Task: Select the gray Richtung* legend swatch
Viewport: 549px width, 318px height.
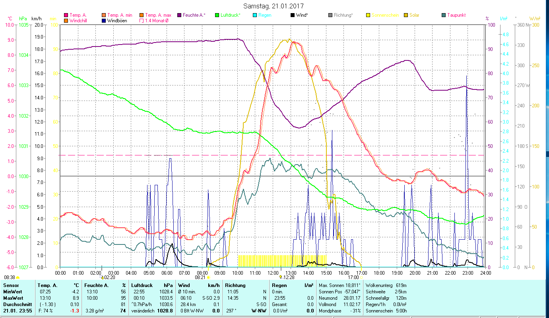Action: point(330,15)
